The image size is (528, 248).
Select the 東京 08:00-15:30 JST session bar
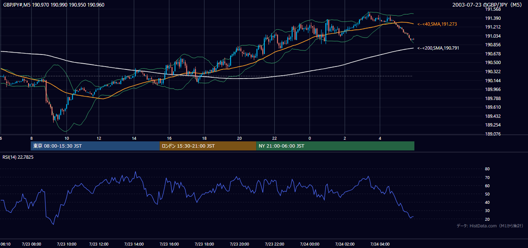pos(95,146)
